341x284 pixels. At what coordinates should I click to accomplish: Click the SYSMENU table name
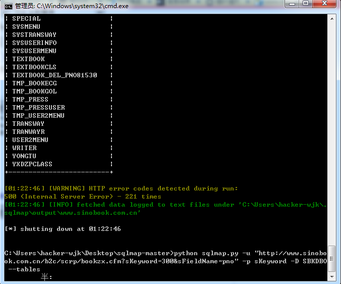point(26,27)
